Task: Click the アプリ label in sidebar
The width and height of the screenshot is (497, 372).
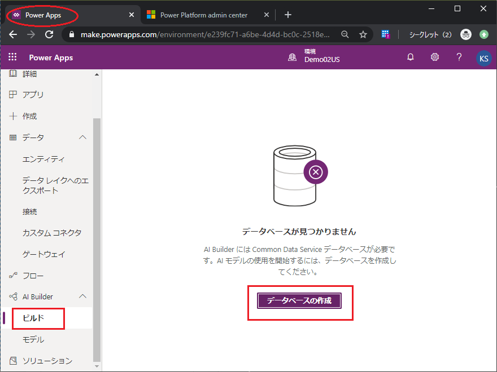Action: [33, 94]
